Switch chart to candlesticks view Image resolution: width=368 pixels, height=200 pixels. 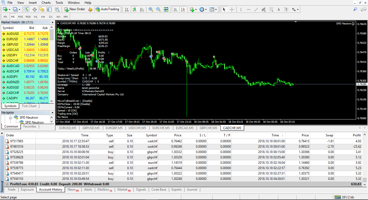point(134,9)
